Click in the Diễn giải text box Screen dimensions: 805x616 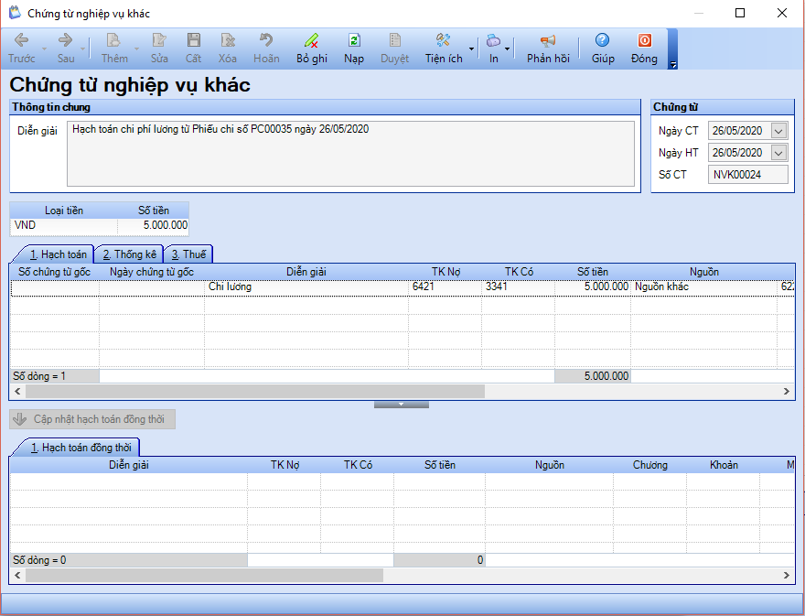point(350,153)
